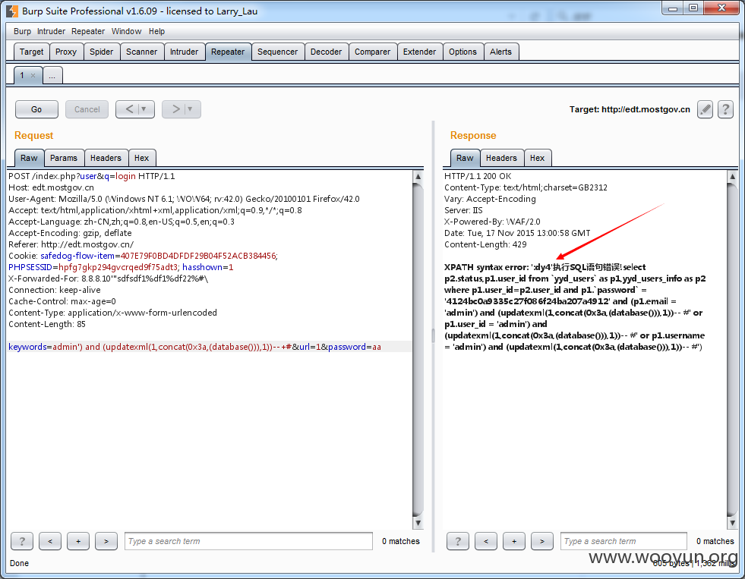Switch to the Extender tab
The image size is (745, 579).
pyautogui.click(x=419, y=52)
